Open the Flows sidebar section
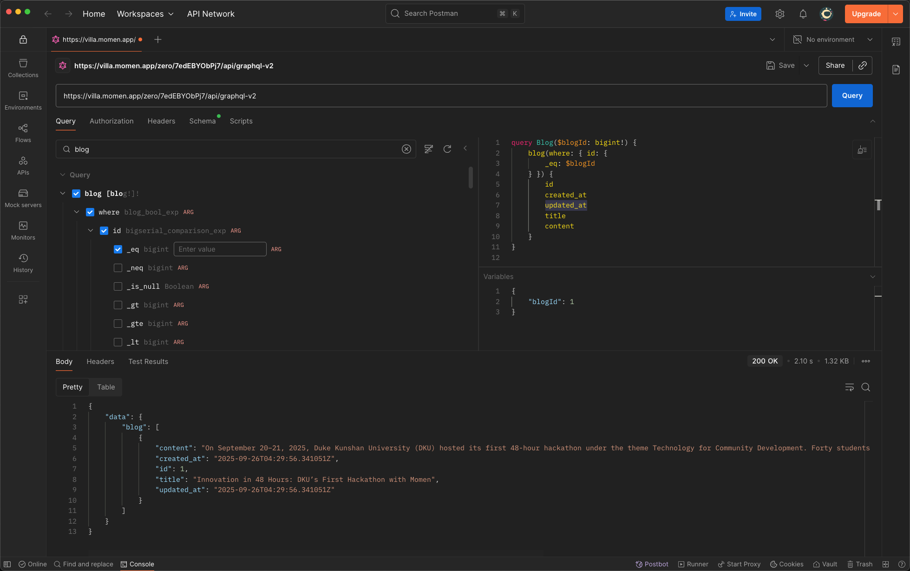The height and width of the screenshot is (571, 910). [x=23, y=133]
